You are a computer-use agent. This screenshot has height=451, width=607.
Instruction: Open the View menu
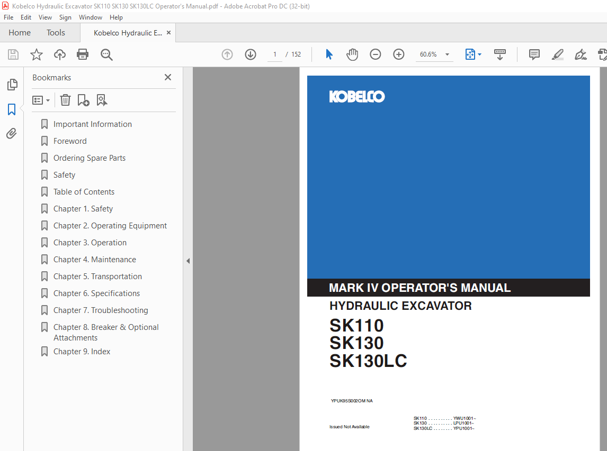pos(45,17)
